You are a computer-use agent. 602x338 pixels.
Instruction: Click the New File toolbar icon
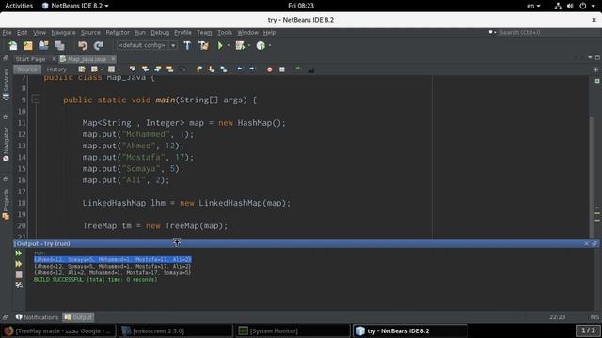pyautogui.click(x=12, y=46)
